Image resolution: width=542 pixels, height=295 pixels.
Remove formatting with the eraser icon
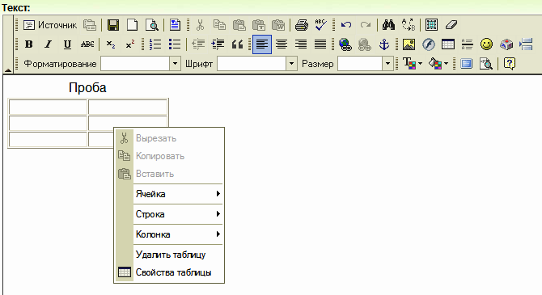451,25
